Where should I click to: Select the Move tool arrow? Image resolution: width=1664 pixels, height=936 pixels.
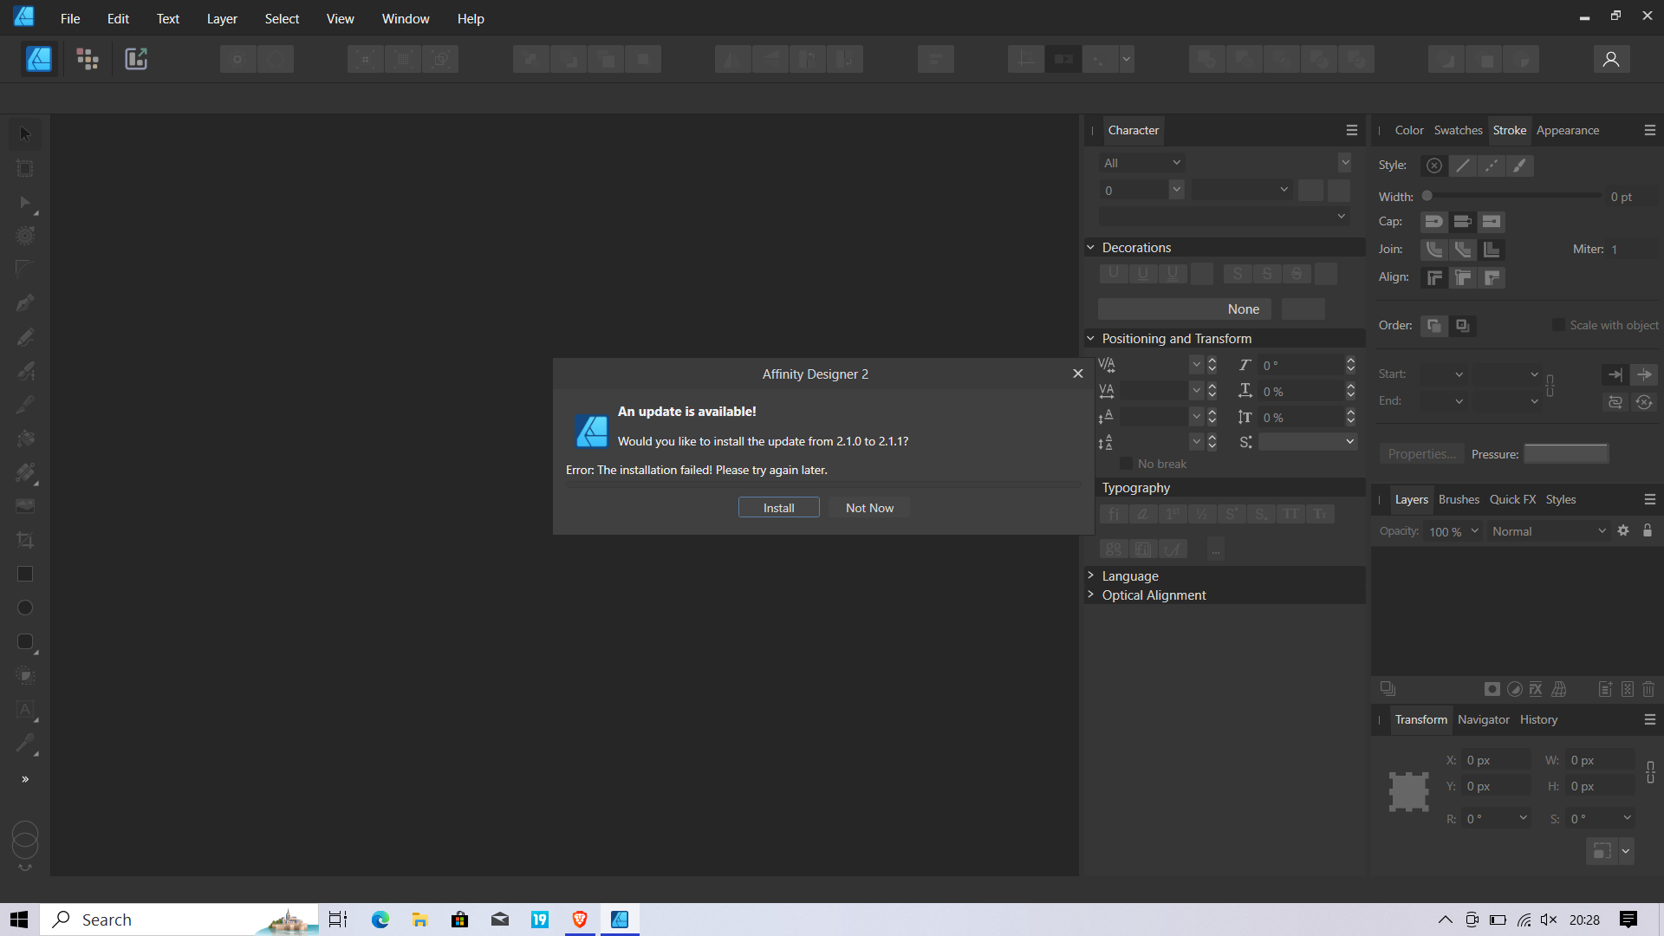coord(25,134)
